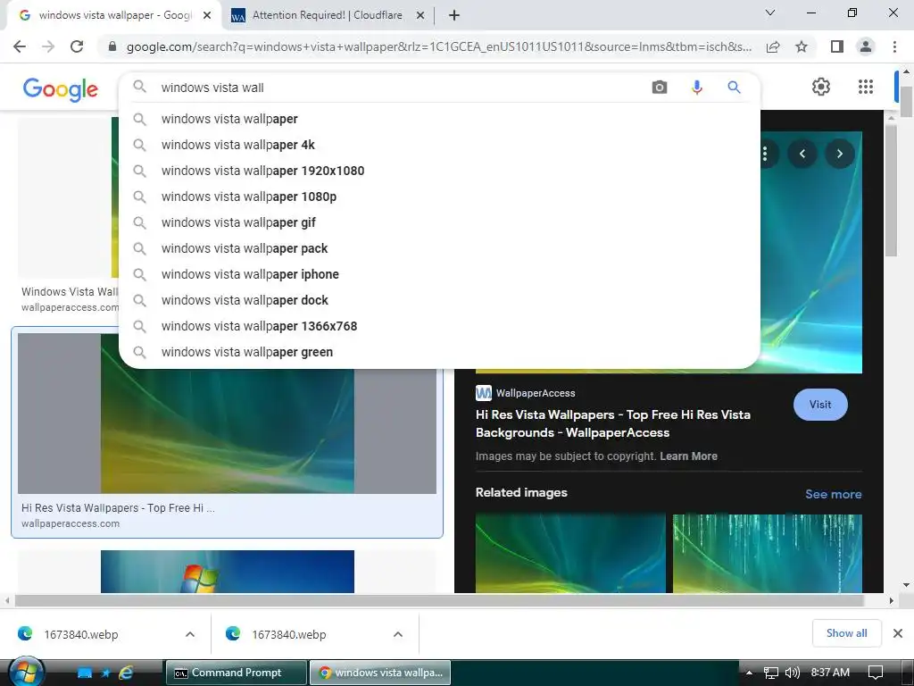
Task: Expand options for the second 1673840.webp download
Action: [398, 634]
